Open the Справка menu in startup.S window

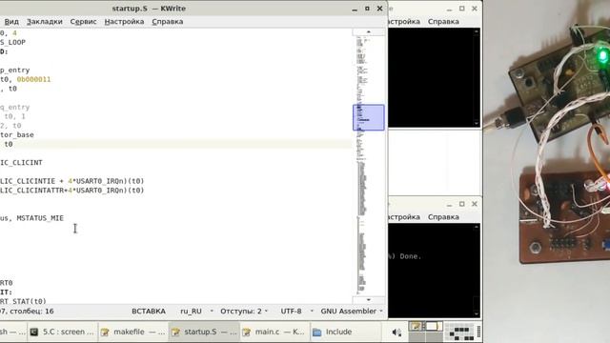[x=168, y=21]
